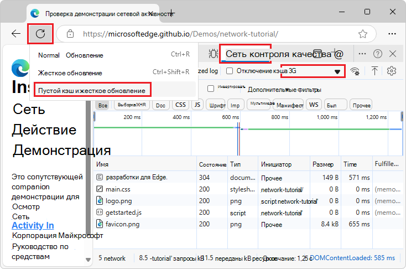This screenshot has width=406, height=269.
Task: Choose Жесткое обновление menu item
Action: point(114,73)
